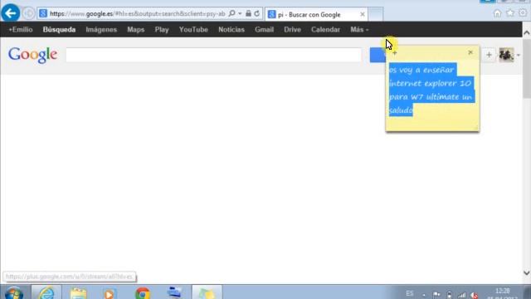Expand the account dropdown arrow beside avatar
This screenshot has width=531, height=299.
click(x=518, y=56)
